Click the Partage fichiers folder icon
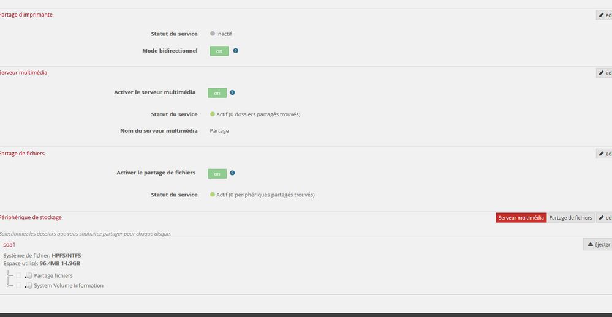The width and height of the screenshot is (612, 317). pos(28,276)
